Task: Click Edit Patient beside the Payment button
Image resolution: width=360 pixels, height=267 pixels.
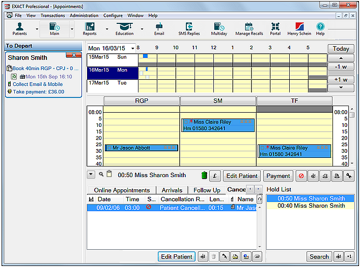Action: click(x=242, y=176)
